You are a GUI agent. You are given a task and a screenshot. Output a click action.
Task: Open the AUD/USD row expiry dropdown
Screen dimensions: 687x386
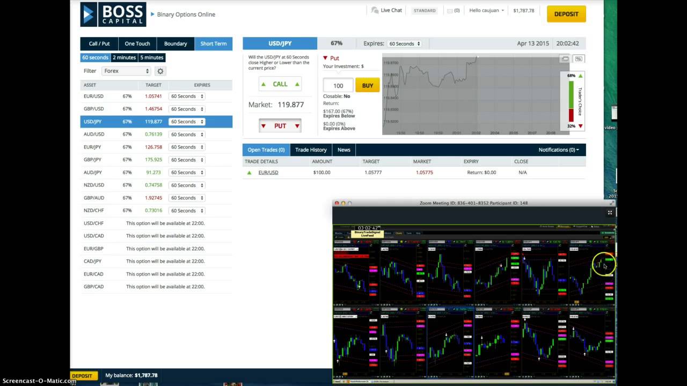[x=186, y=135]
